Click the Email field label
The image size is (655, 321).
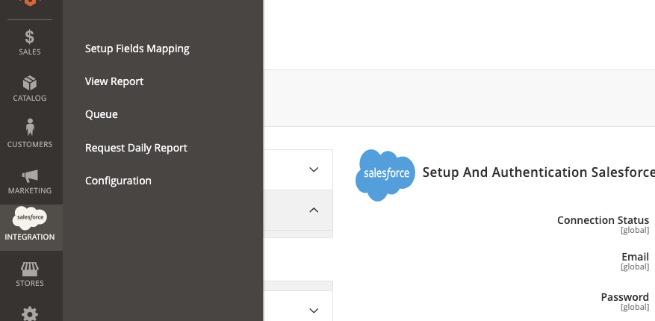coord(635,257)
